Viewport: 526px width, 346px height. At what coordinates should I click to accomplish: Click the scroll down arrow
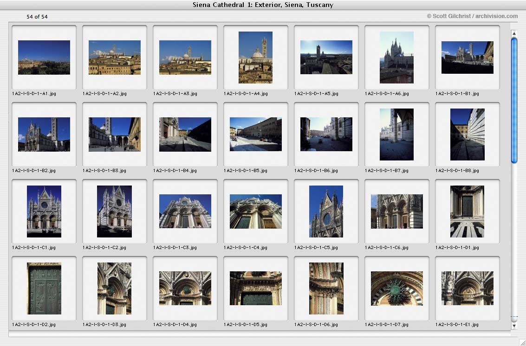[x=514, y=325]
